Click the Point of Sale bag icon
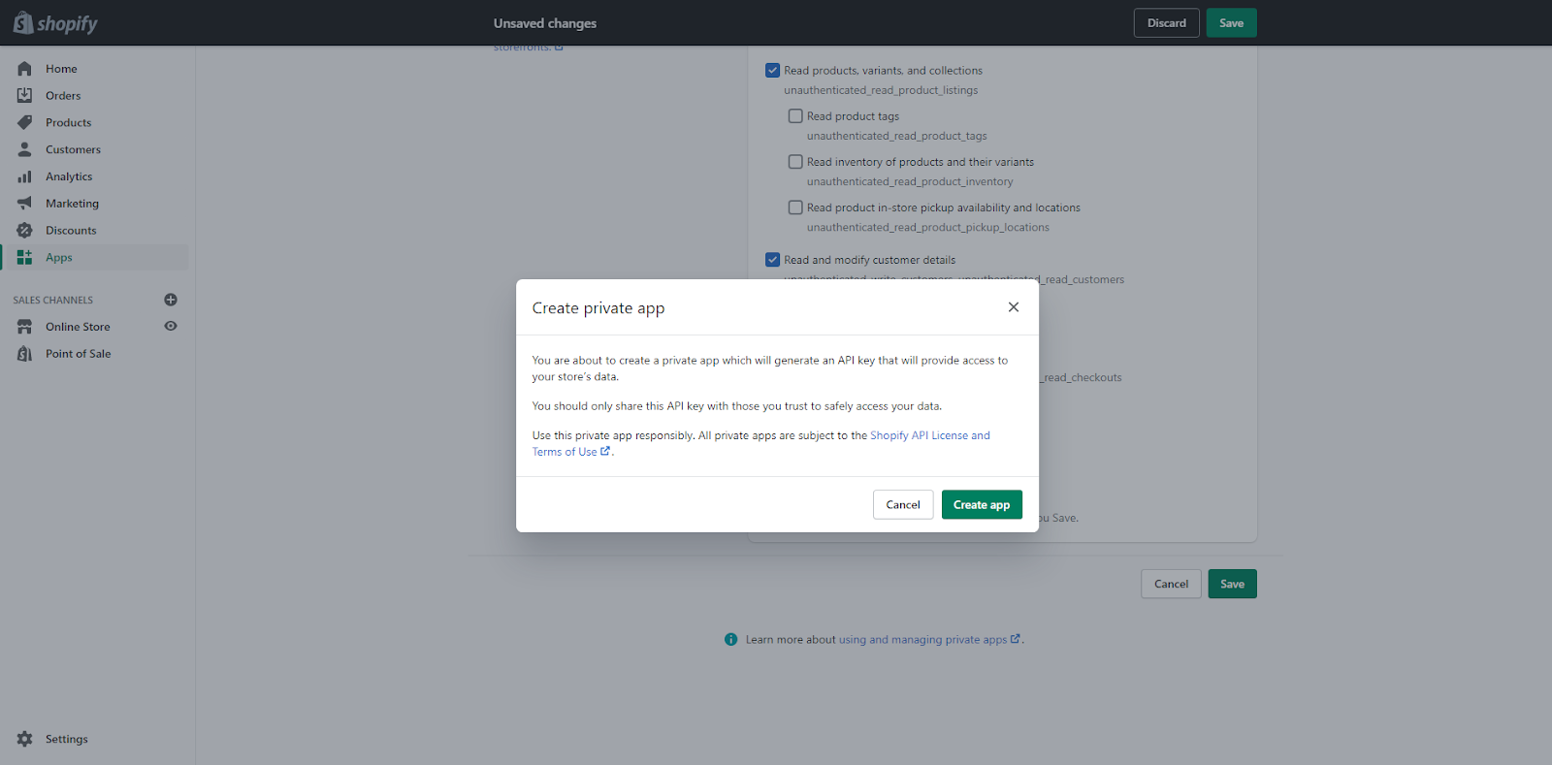 pos(24,354)
